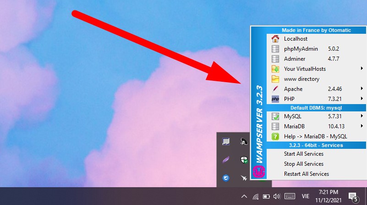Click the computer monitor tray icon
This screenshot has width=367, height=205.
(226, 142)
